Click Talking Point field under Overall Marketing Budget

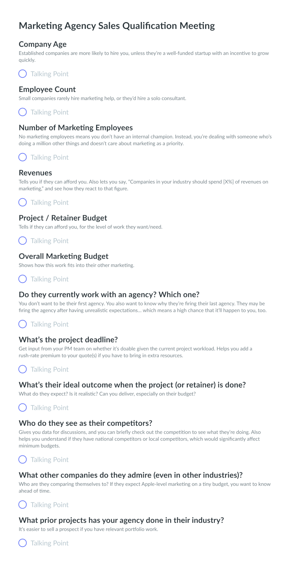point(50,279)
